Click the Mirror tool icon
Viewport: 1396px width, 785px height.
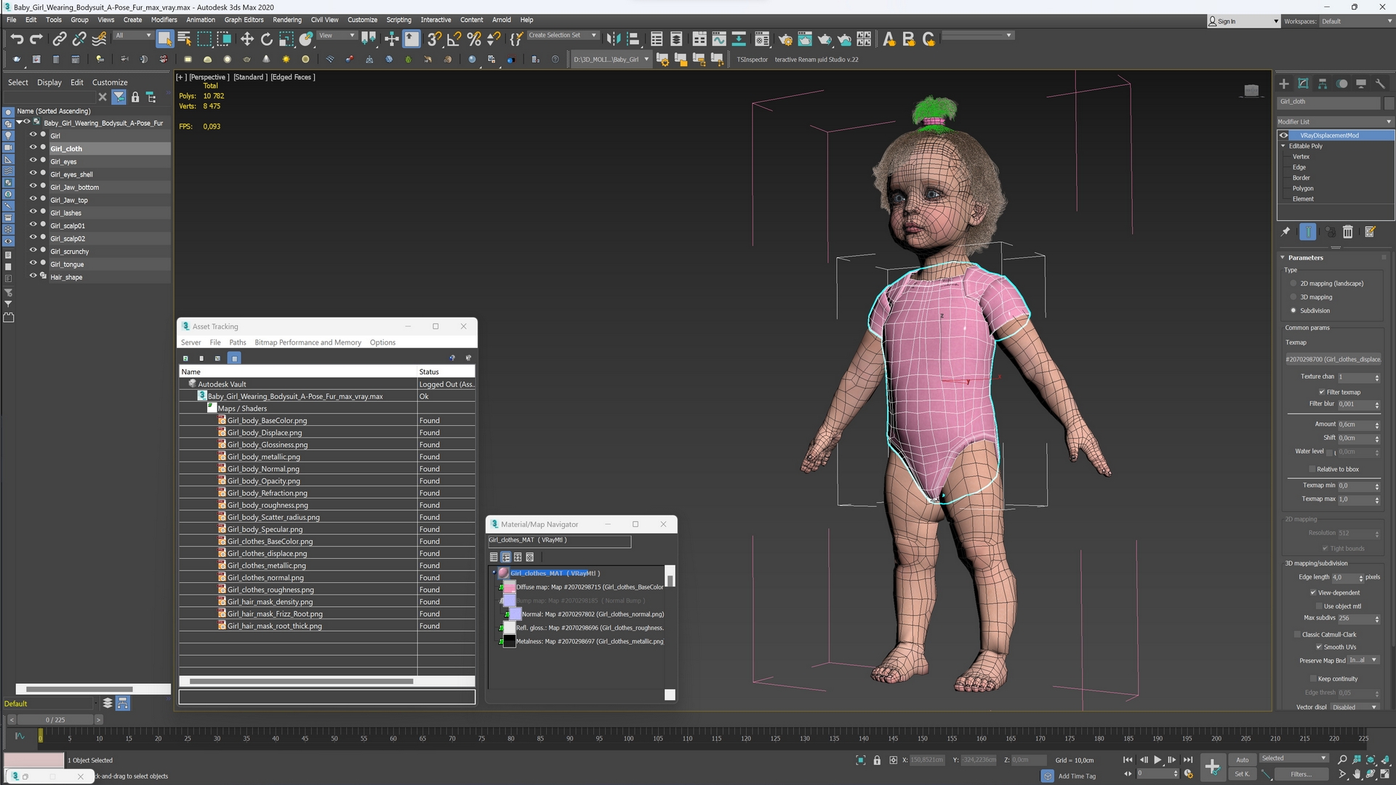(x=614, y=39)
